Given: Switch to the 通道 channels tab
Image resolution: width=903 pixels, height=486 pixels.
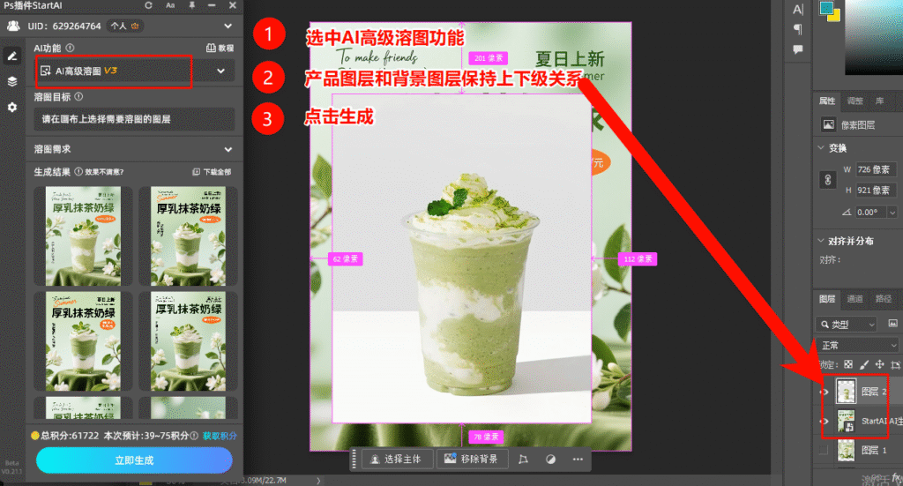Looking at the screenshot, I should point(854,299).
